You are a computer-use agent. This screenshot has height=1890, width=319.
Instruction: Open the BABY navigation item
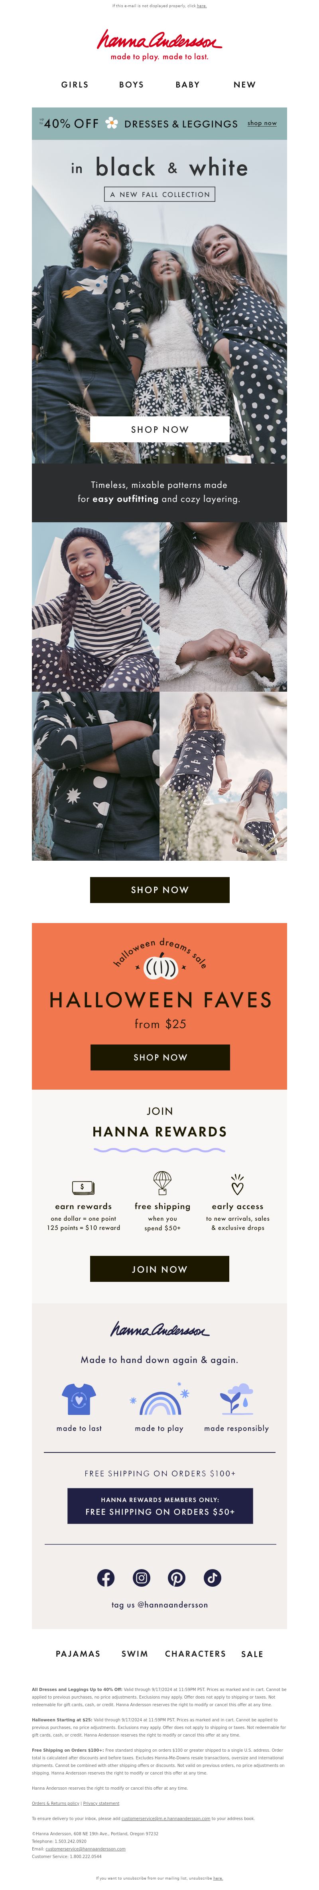coord(187,85)
